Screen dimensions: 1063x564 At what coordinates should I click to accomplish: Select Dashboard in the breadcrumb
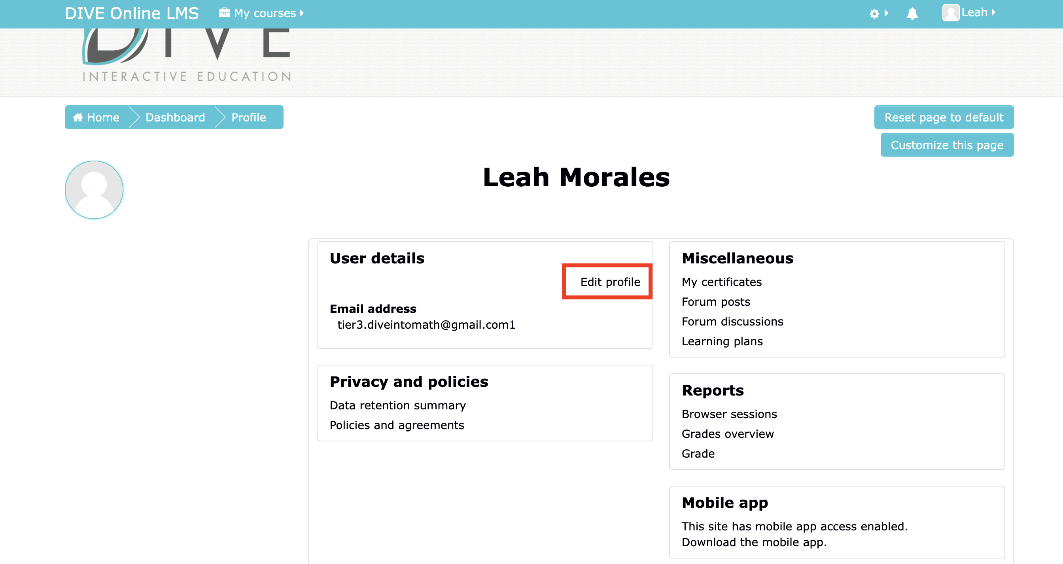175,117
